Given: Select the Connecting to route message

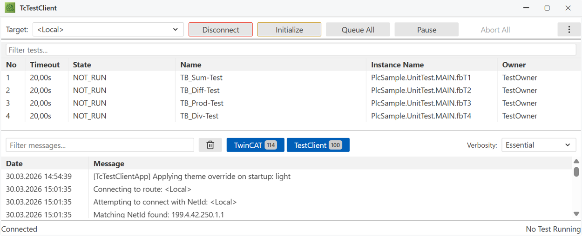Looking at the screenshot, I should click(x=286, y=189).
